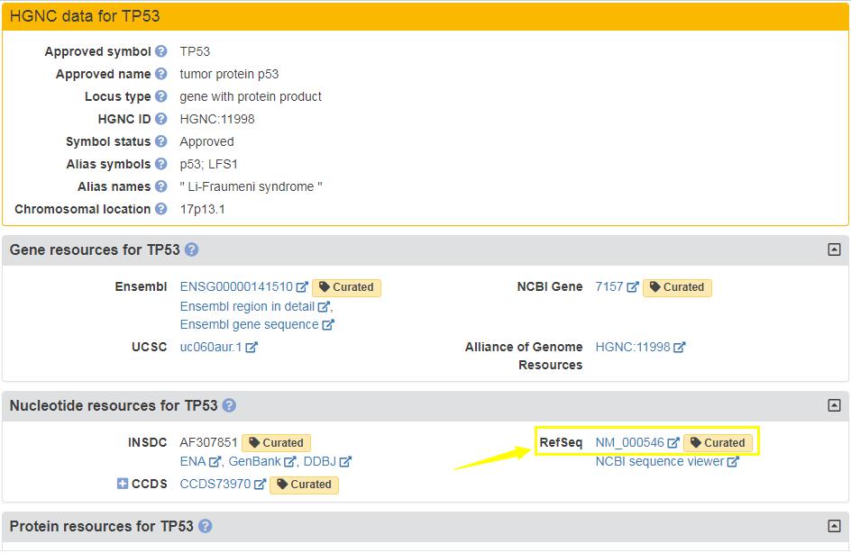The height and width of the screenshot is (553, 851).
Task: Expand the CCDS plus icon
Action: point(123,484)
